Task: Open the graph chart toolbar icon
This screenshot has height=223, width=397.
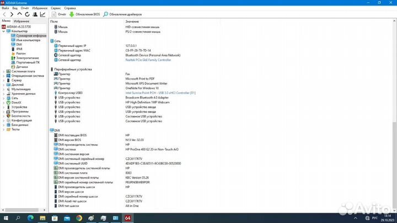Action: click(x=42, y=14)
